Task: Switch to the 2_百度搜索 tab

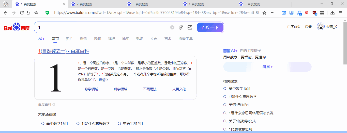Action: (96, 4)
